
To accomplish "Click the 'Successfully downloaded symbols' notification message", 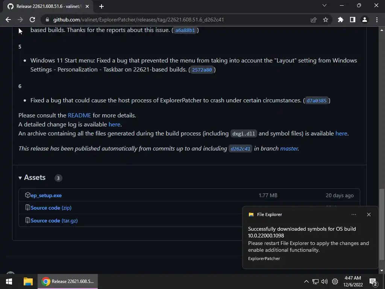I will 302,232.
